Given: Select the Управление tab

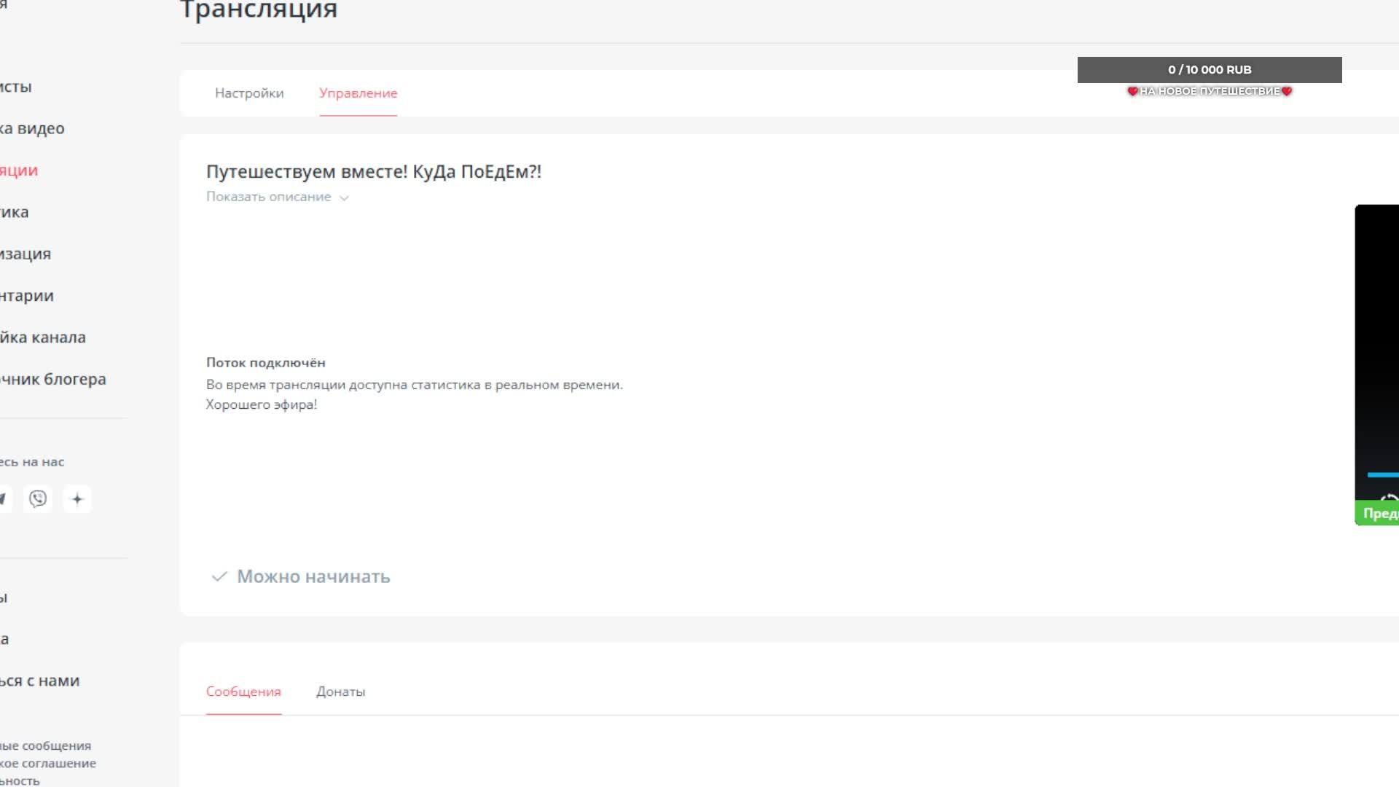Looking at the screenshot, I should [x=358, y=93].
